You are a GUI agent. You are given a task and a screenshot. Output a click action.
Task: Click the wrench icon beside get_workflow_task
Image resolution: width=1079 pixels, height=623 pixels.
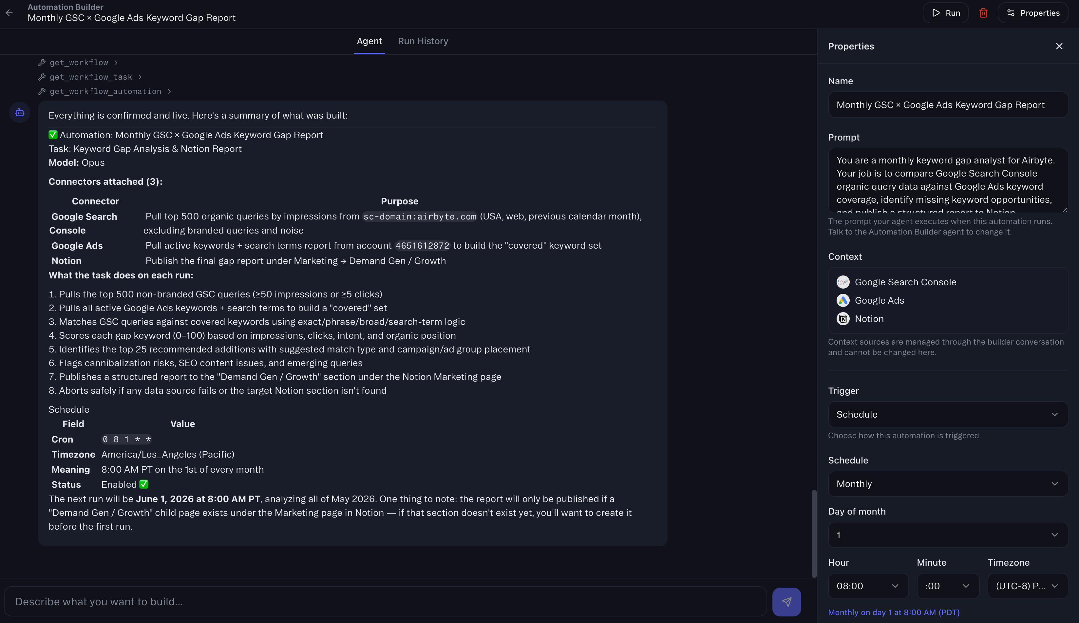(x=42, y=77)
